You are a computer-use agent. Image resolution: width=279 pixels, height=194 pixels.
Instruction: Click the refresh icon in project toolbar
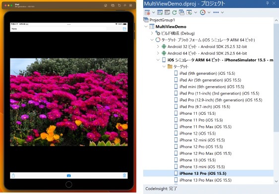[174, 12]
